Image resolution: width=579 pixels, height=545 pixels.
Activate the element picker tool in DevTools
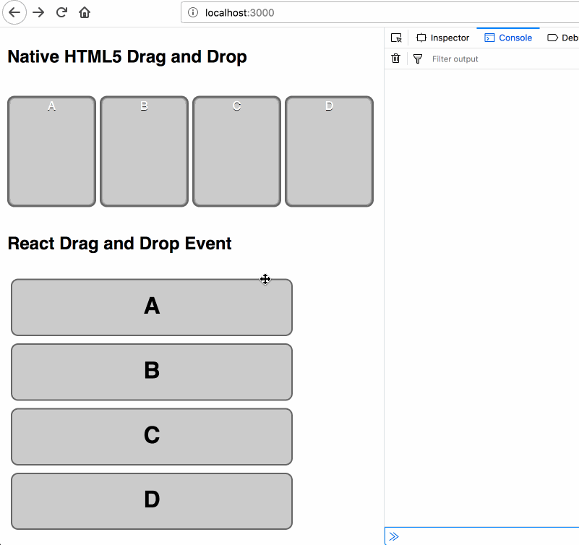[x=396, y=38]
